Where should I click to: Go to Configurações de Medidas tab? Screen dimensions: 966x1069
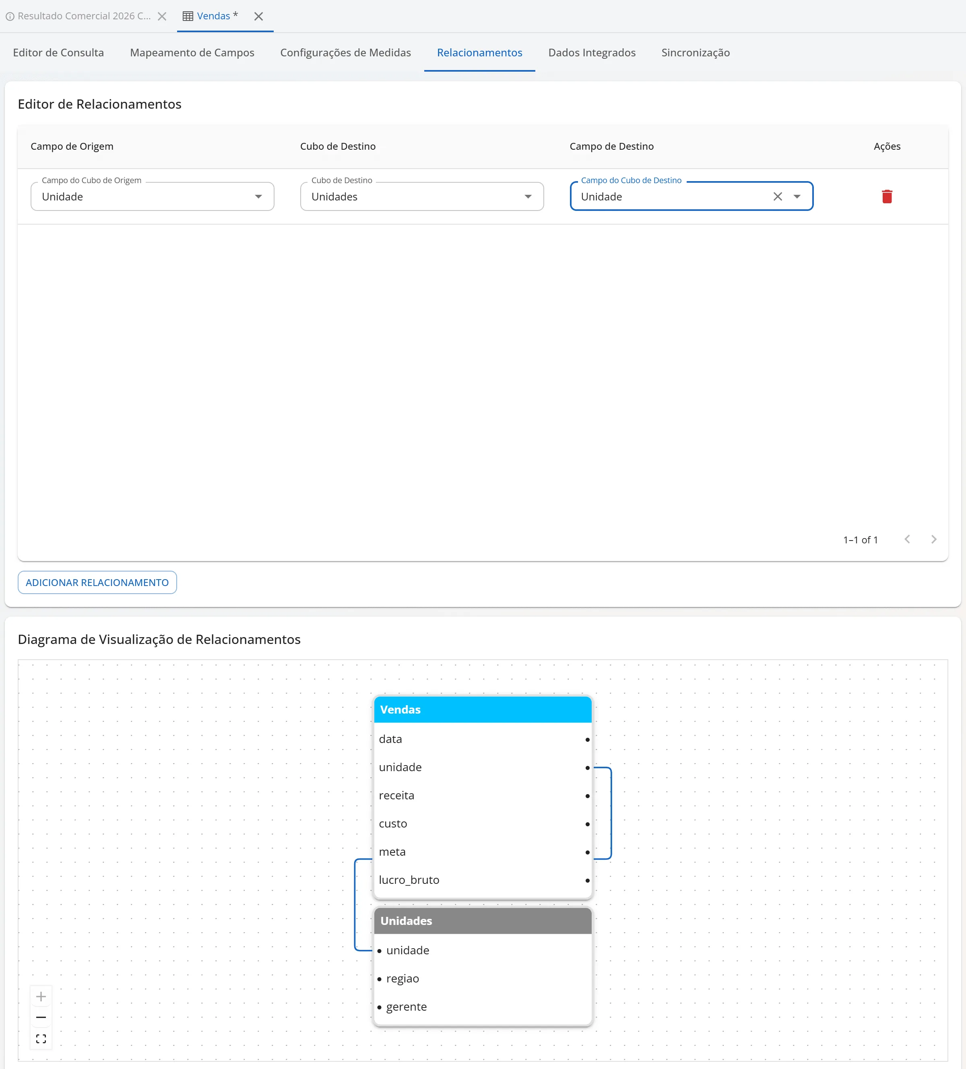[x=345, y=52]
